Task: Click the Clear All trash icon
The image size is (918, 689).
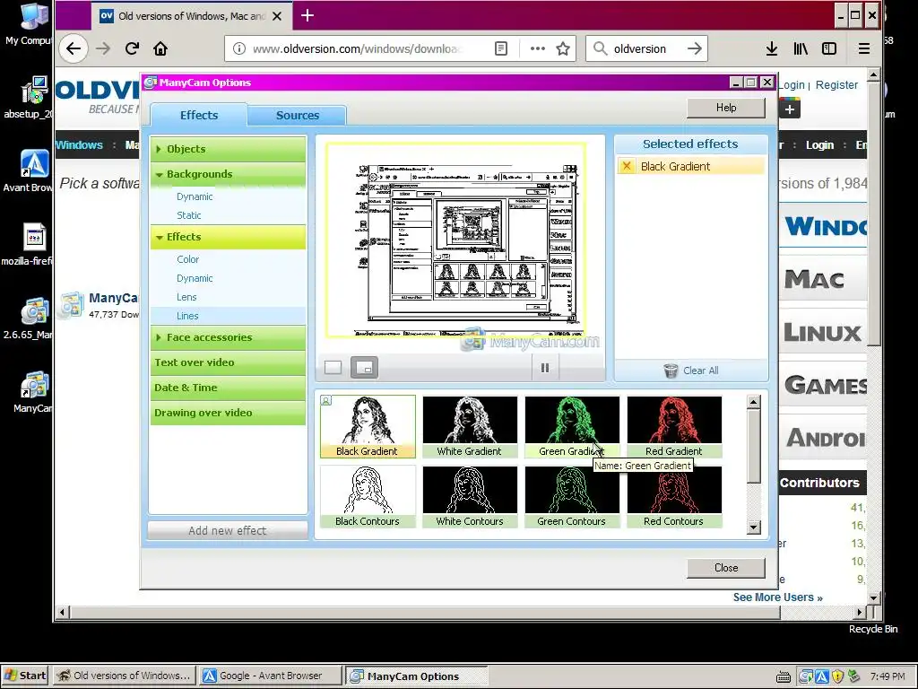Action: tap(671, 371)
